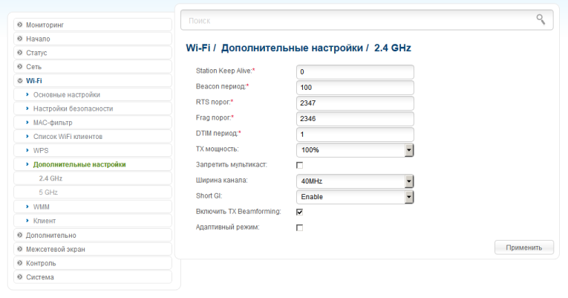Uncheck Включить TX Beamforming checkbox
Viewport: 568px width, 298px height.
[299, 212]
